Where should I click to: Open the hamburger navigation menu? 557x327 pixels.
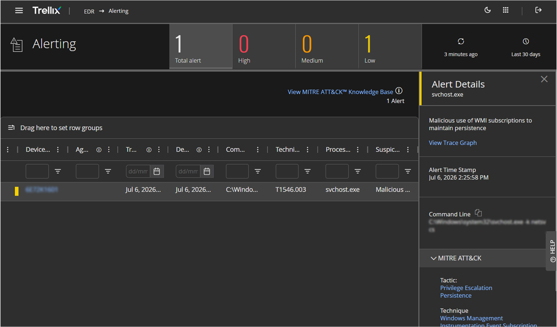click(x=19, y=10)
